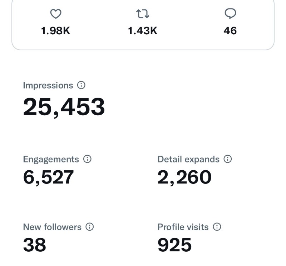Click the heart likes icon
The height and width of the screenshot is (266, 286).
pyautogui.click(x=56, y=14)
